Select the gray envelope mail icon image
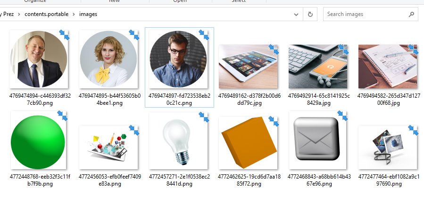 pos(318,141)
